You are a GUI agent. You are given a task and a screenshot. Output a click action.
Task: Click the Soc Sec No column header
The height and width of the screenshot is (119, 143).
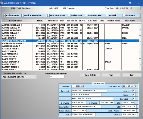click(x=72, y=21)
